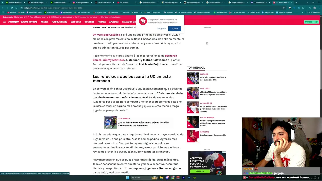Open the Chrome profile avatar
Image resolution: width=322 pixels, height=181 pixels.
(x=314, y=8)
